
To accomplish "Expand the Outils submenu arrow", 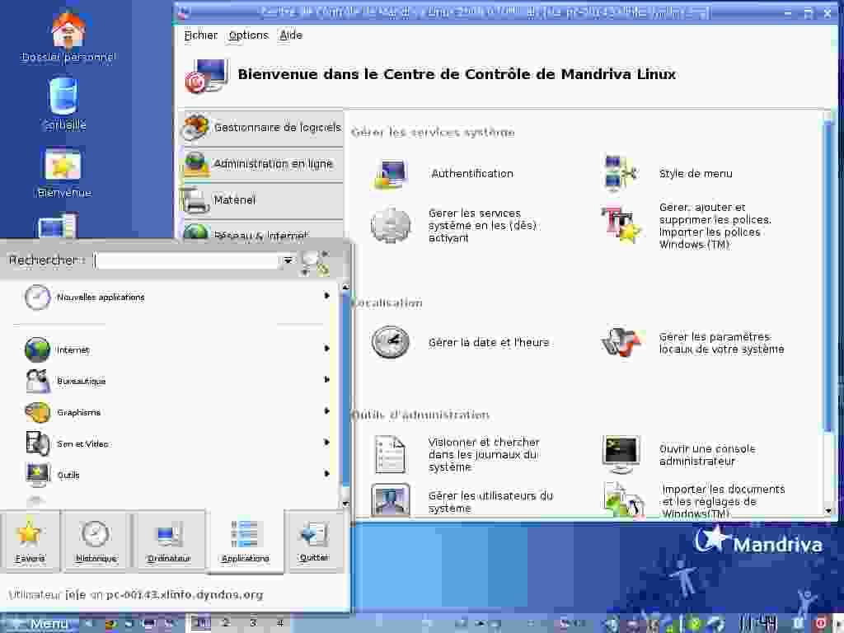I will [x=326, y=473].
